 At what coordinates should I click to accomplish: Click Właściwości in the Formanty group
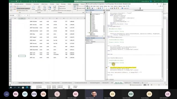coord(62,7)
